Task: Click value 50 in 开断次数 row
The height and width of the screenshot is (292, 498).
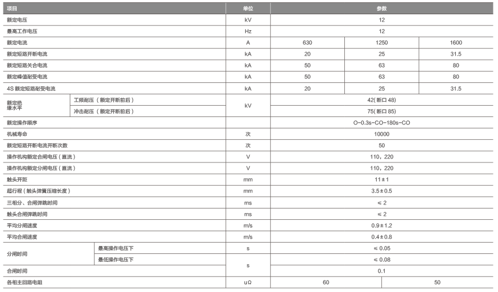Action: (x=381, y=146)
